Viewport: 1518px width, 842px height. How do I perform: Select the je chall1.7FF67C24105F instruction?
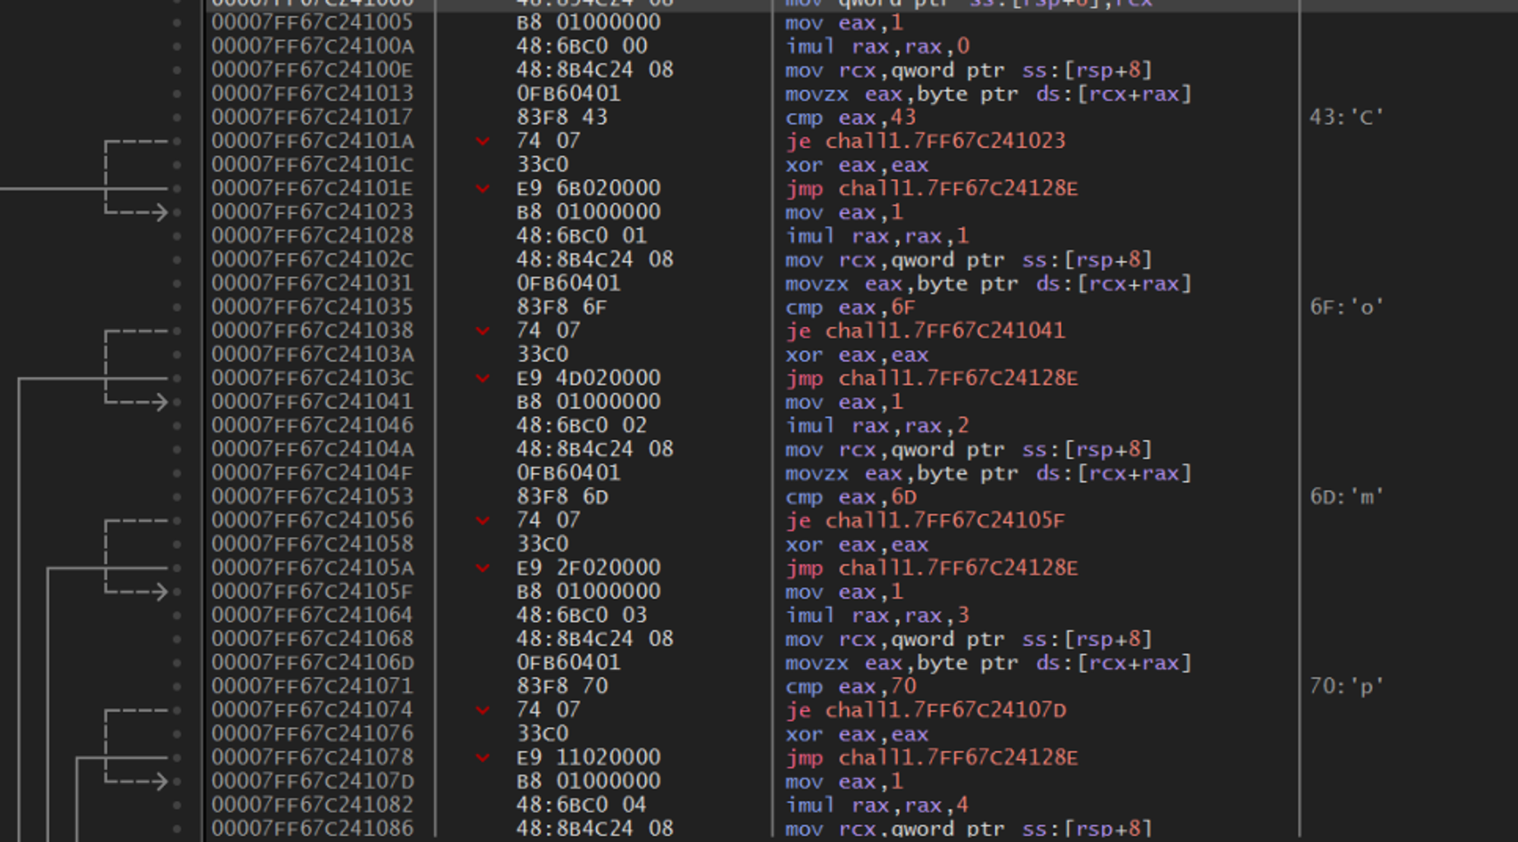click(926, 520)
